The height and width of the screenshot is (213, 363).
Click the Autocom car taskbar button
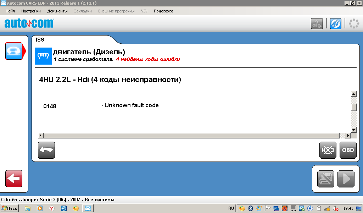click(x=88, y=208)
